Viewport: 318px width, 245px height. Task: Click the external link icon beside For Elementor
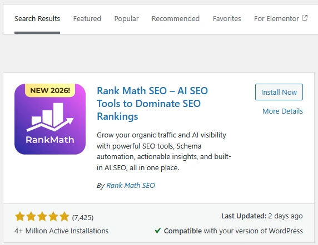coord(305,18)
